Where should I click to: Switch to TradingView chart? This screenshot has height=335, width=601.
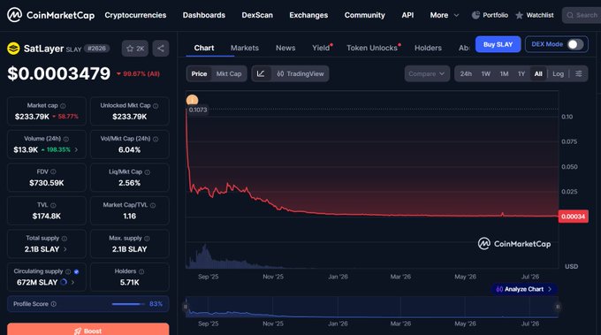(x=300, y=73)
